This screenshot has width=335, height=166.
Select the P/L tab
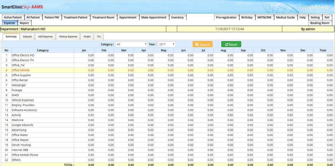coord(99,37)
